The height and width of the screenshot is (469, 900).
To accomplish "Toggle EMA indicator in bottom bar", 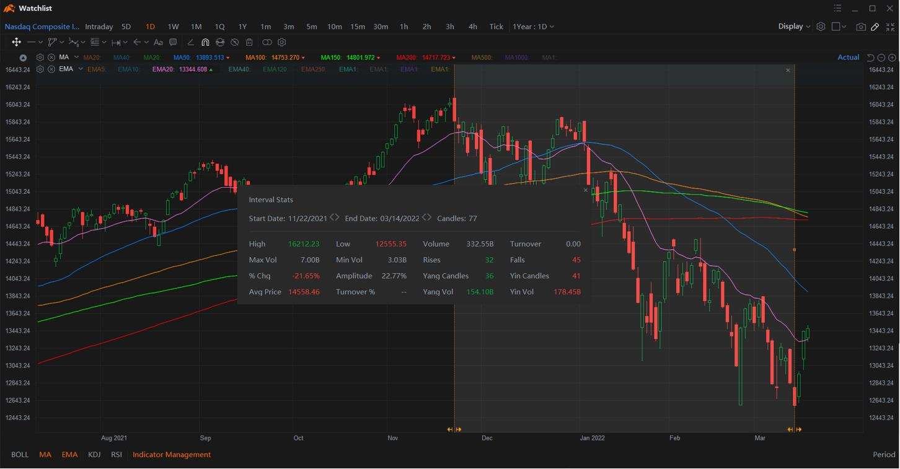I will 69,455.
